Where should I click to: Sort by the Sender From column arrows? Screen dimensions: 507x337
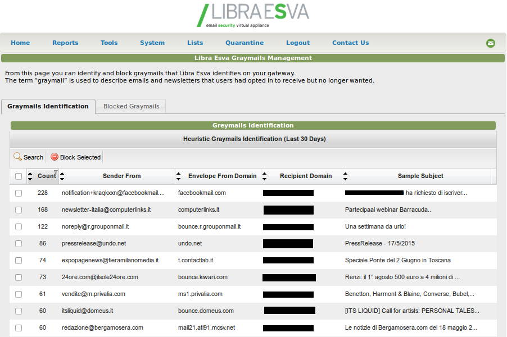[62, 176]
